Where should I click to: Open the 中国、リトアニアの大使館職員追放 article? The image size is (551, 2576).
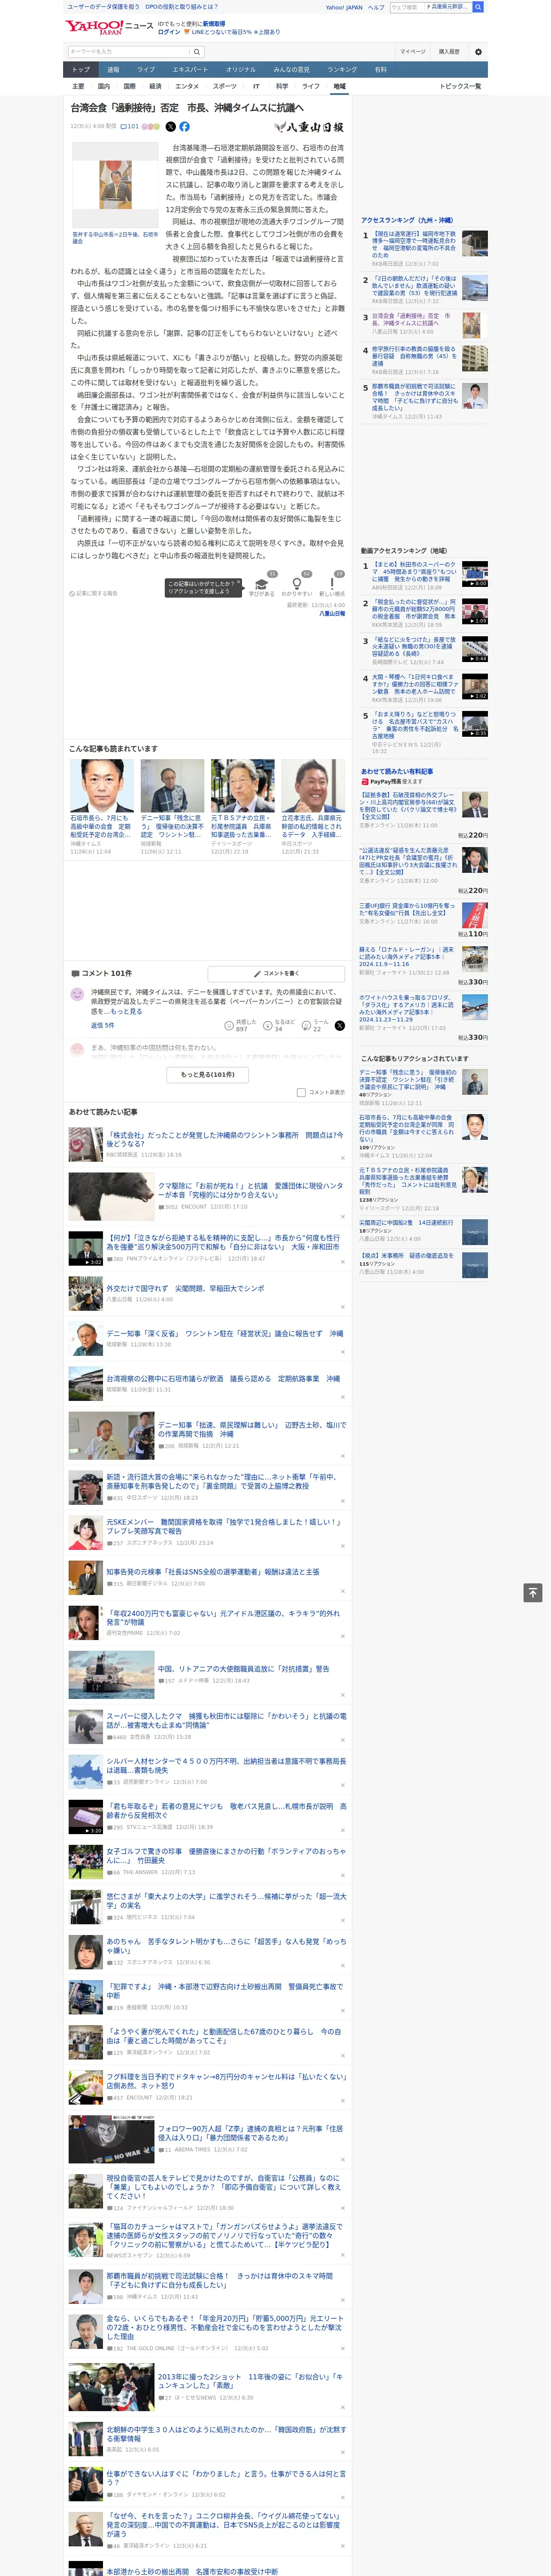[243, 1668]
